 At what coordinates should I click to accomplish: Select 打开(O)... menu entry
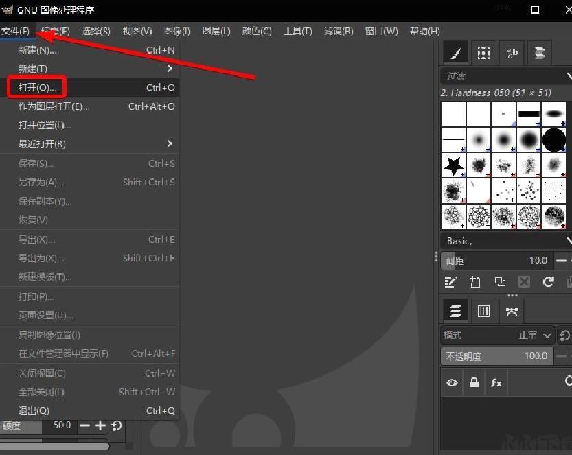(89, 88)
